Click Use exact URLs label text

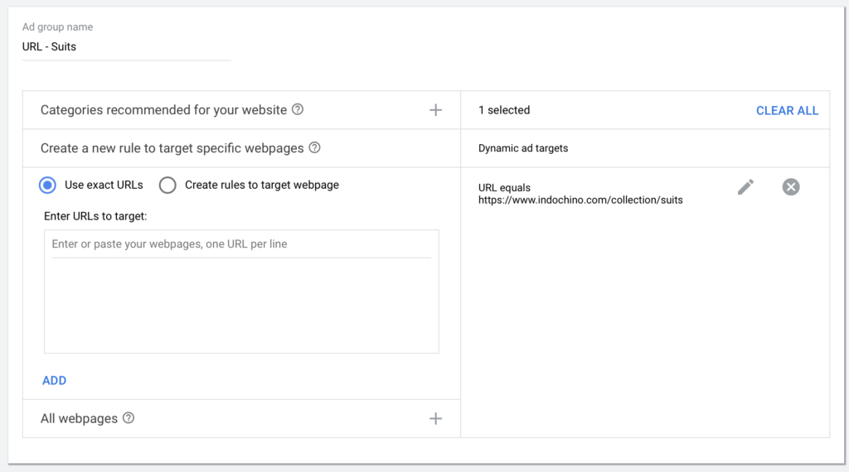click(104, 185)
